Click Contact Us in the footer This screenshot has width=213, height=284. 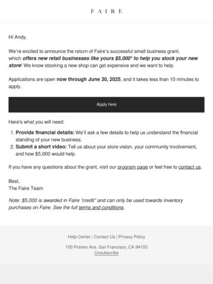coord(104,237)
